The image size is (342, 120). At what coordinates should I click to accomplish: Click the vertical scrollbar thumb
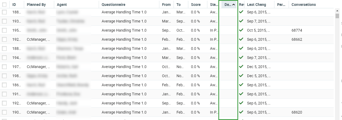(337, 16)
